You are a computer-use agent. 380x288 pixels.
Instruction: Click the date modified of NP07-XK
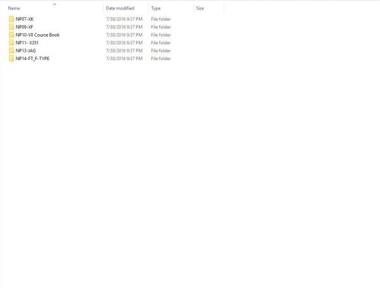(x=124, y=19)
